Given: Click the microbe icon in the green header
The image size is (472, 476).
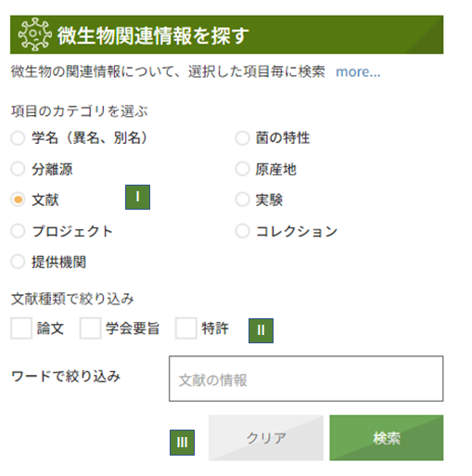Looking at the screenshot, I should [x=34, y=34].
